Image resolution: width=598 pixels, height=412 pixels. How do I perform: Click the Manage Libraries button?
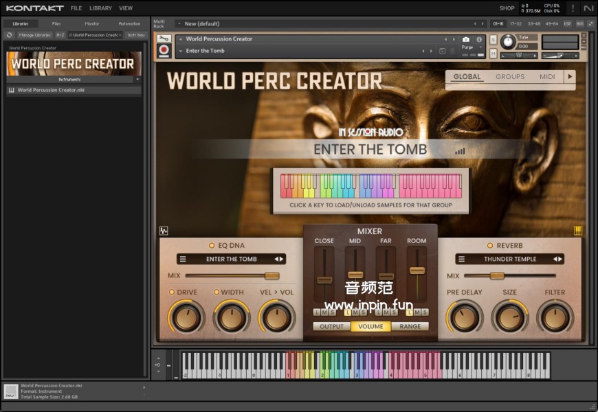click(x=34, y=35)
